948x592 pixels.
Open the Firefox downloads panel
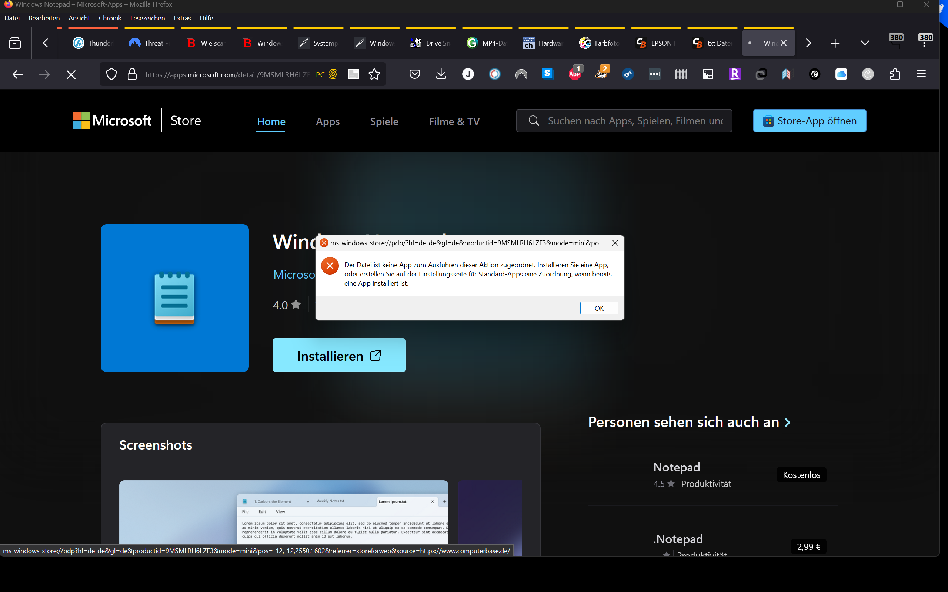(x=441, y=74)
